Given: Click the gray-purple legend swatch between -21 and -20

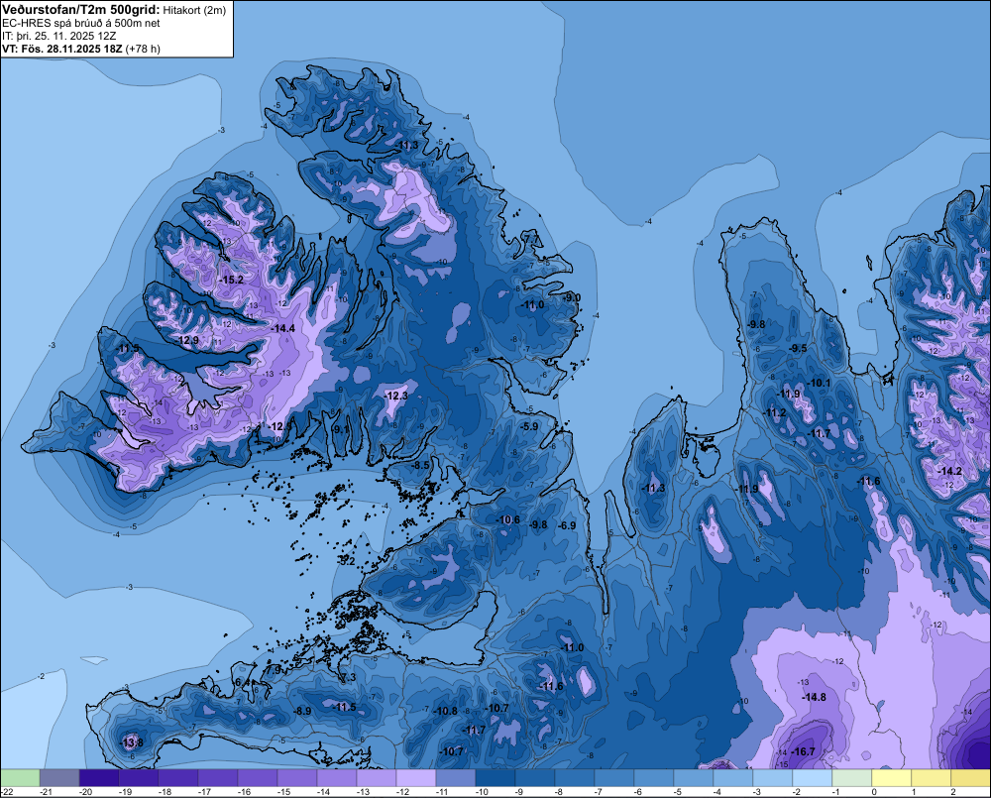Looking at the screenshot, I should click(59, 777).
